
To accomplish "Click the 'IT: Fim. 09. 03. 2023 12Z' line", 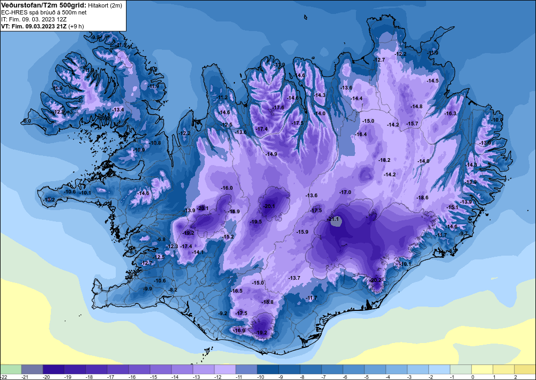I will (x=34, y=19).
